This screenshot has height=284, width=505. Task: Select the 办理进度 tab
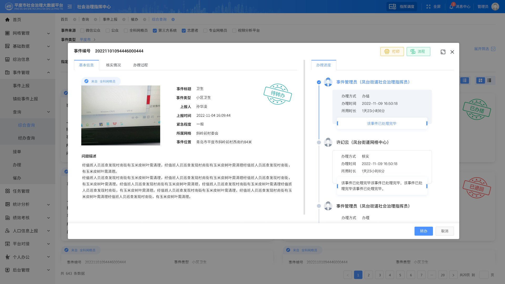324,65
